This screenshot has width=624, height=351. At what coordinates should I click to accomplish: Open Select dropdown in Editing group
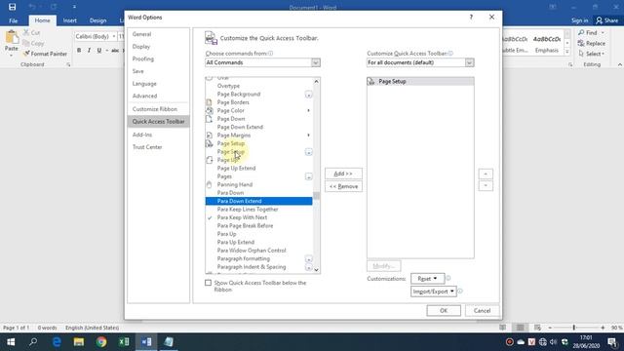pyautogui.click(x=592, y=54)
